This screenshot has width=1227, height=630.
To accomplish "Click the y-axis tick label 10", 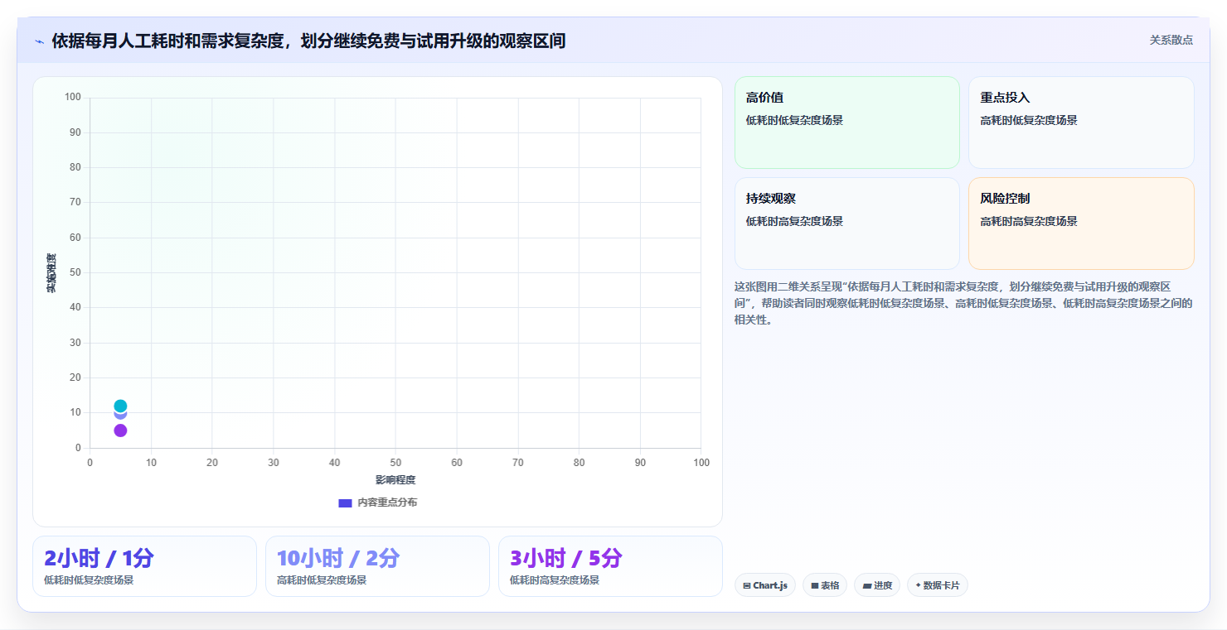I will 75,412.
